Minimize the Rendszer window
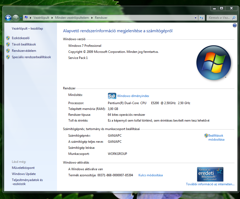The width and height of the screenshot is (240, 199). (x=214, y=8)
